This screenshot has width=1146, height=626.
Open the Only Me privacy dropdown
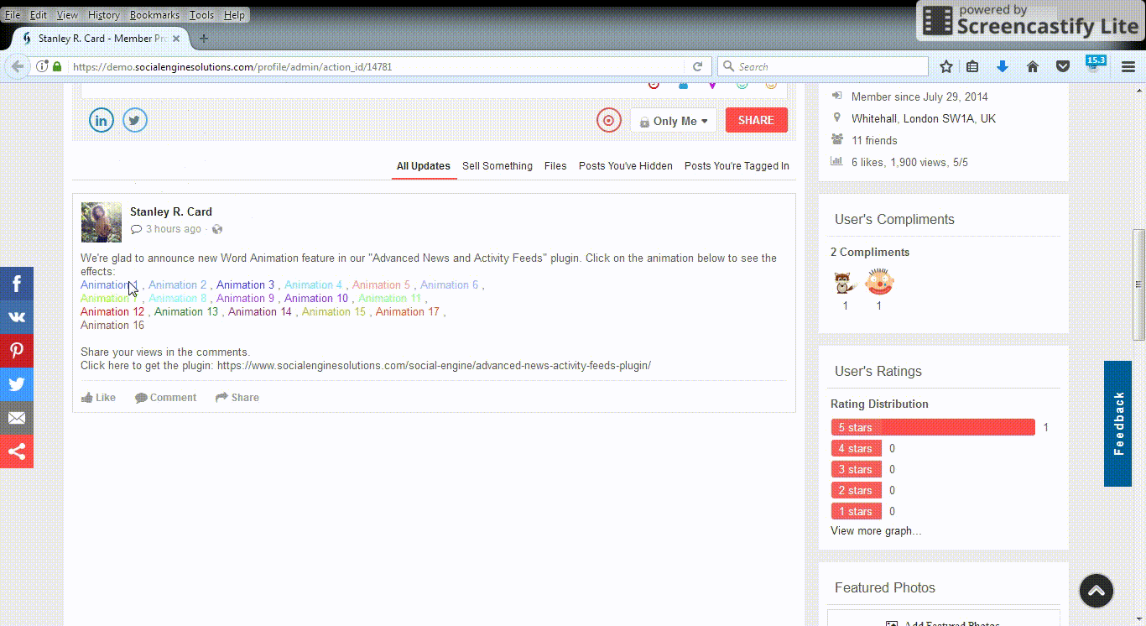tap(674, 121)
